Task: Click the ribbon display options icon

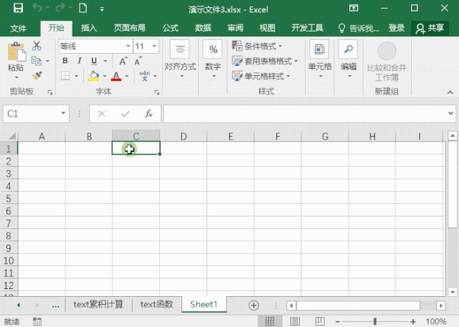Action: pyautogui.click(x=354, y=8)
